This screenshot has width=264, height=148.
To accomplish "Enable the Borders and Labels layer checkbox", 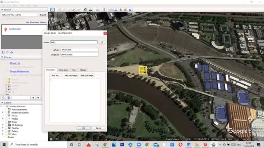I will (6, 113).
